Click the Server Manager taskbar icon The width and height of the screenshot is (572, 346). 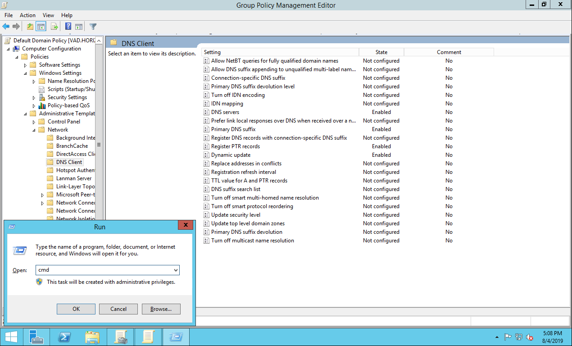(x=36, y=337)
